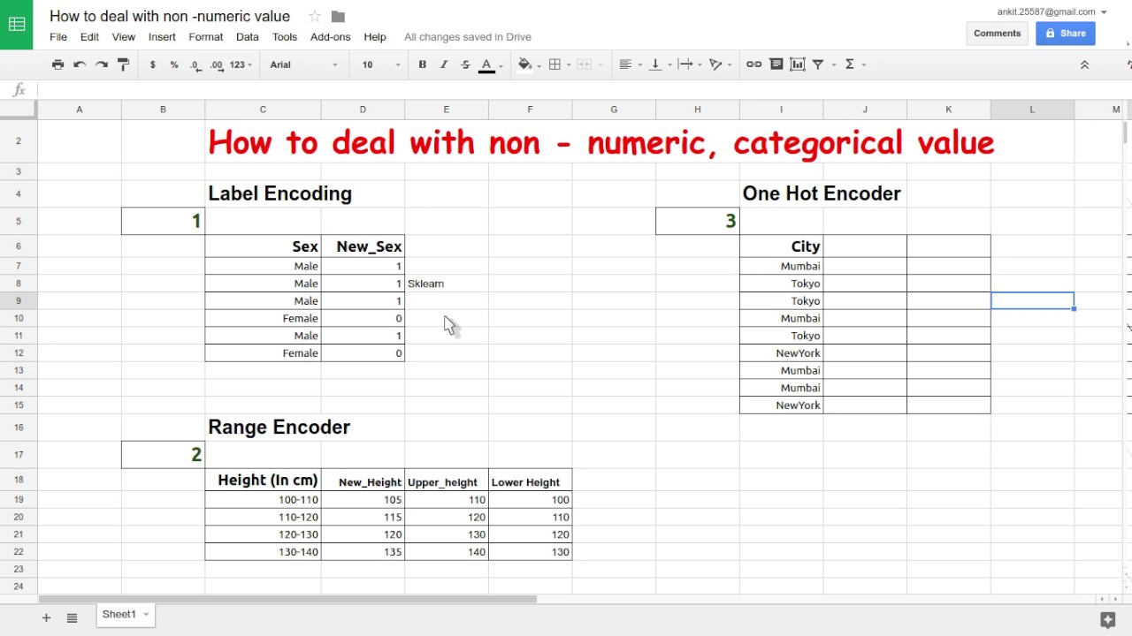Activate the Paint format tool
This screenshot has height=636, width=1132.
124,64
